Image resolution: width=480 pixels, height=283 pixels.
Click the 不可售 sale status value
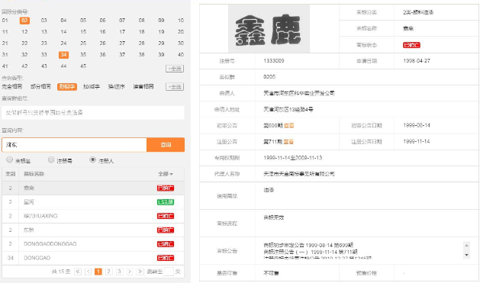[271, 273]
